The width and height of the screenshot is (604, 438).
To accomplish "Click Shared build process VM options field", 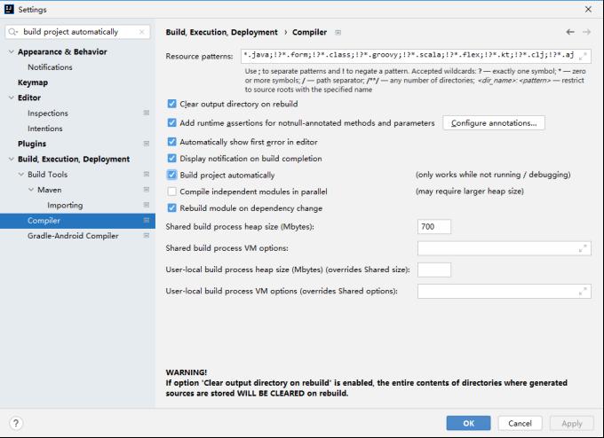I will [x=505, y=248].
